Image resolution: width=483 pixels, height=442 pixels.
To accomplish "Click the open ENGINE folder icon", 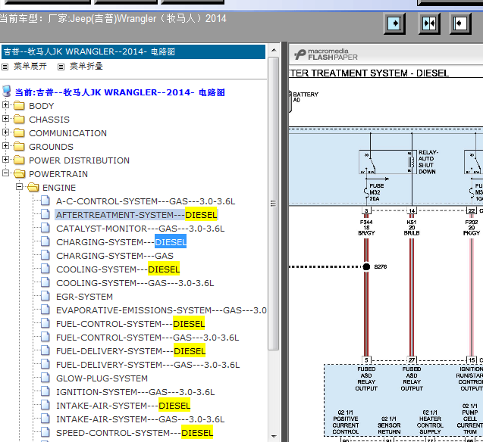I will pyautogui.click(x=33, y=187).
